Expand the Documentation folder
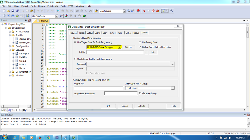This screenshot has width=250, height=140. click(10, 72)
